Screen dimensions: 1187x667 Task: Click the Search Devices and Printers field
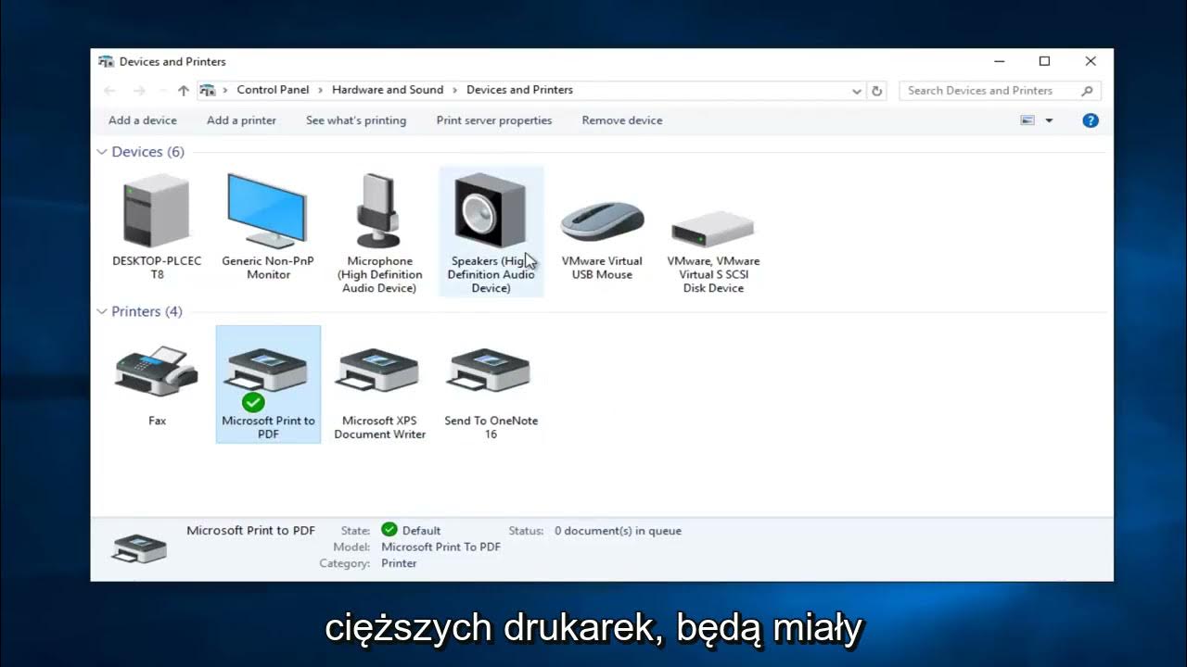[1000, 91]
